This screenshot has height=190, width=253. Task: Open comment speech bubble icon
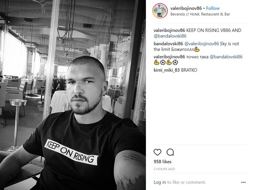170,152
